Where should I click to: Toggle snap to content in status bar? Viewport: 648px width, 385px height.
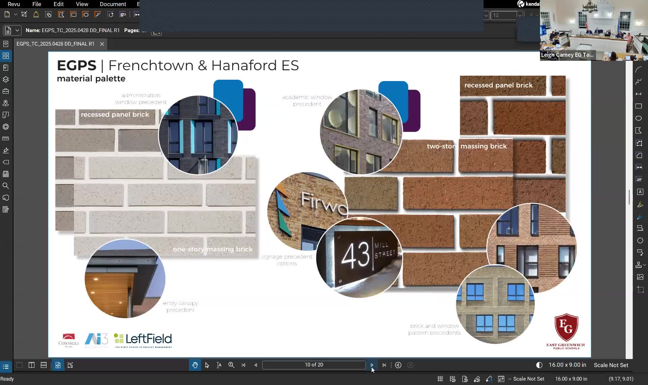pyautogui.click(x=465, y=379)
